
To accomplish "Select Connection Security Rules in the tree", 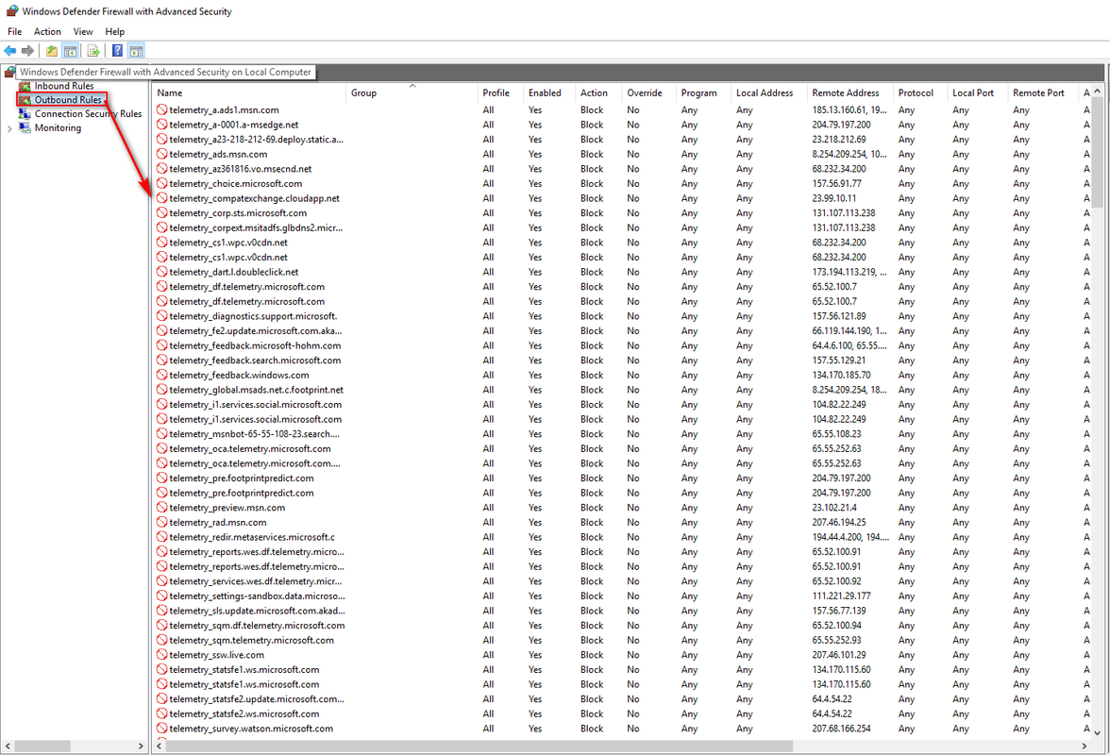I will pos(89,113).
